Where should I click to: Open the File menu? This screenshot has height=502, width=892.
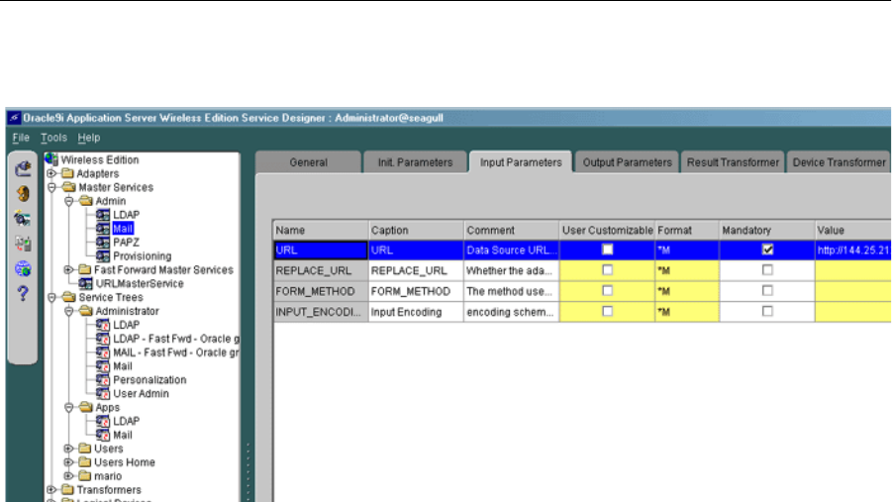[x=21, y=138]
